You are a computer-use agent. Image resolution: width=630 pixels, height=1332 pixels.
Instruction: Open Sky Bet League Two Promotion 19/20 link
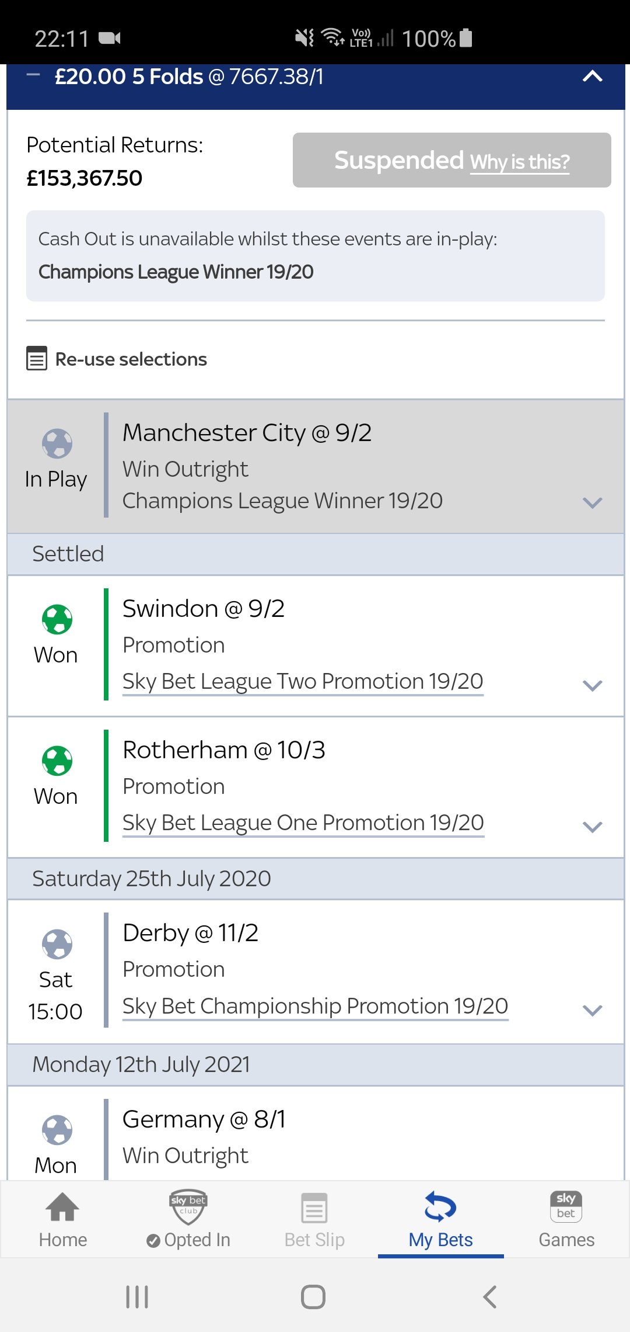point(303,681)
